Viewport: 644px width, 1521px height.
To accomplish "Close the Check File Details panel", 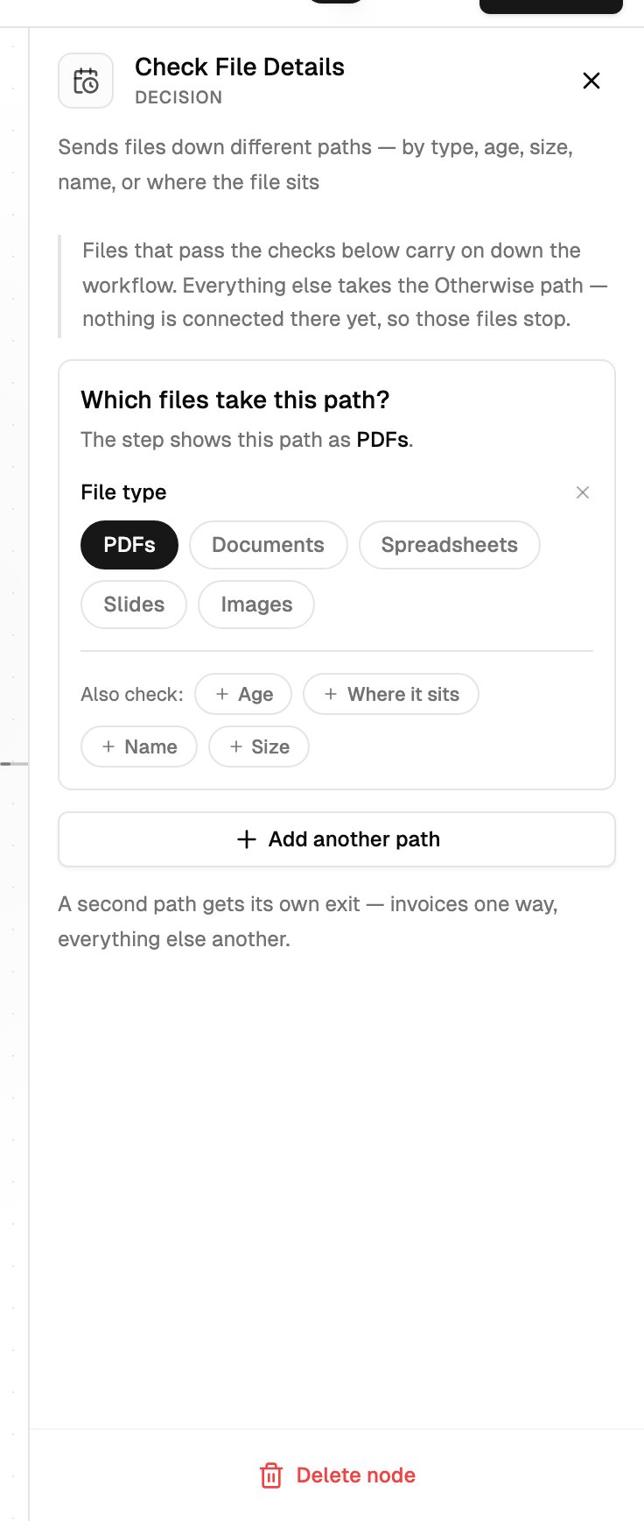I will [591, 81].
